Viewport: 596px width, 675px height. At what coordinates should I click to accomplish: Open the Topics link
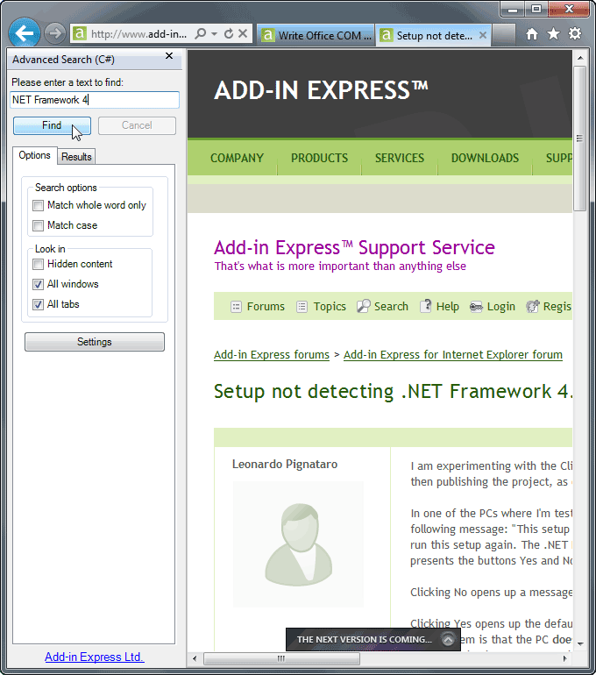pos(330,307)
